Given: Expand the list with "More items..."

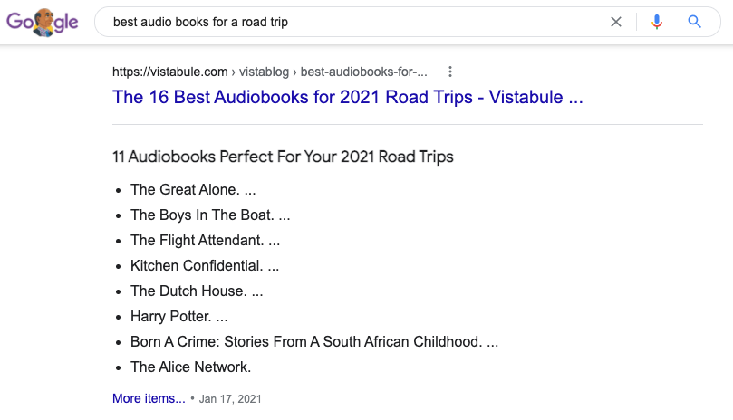Looking at the screenshot, I should coord(149,398).
